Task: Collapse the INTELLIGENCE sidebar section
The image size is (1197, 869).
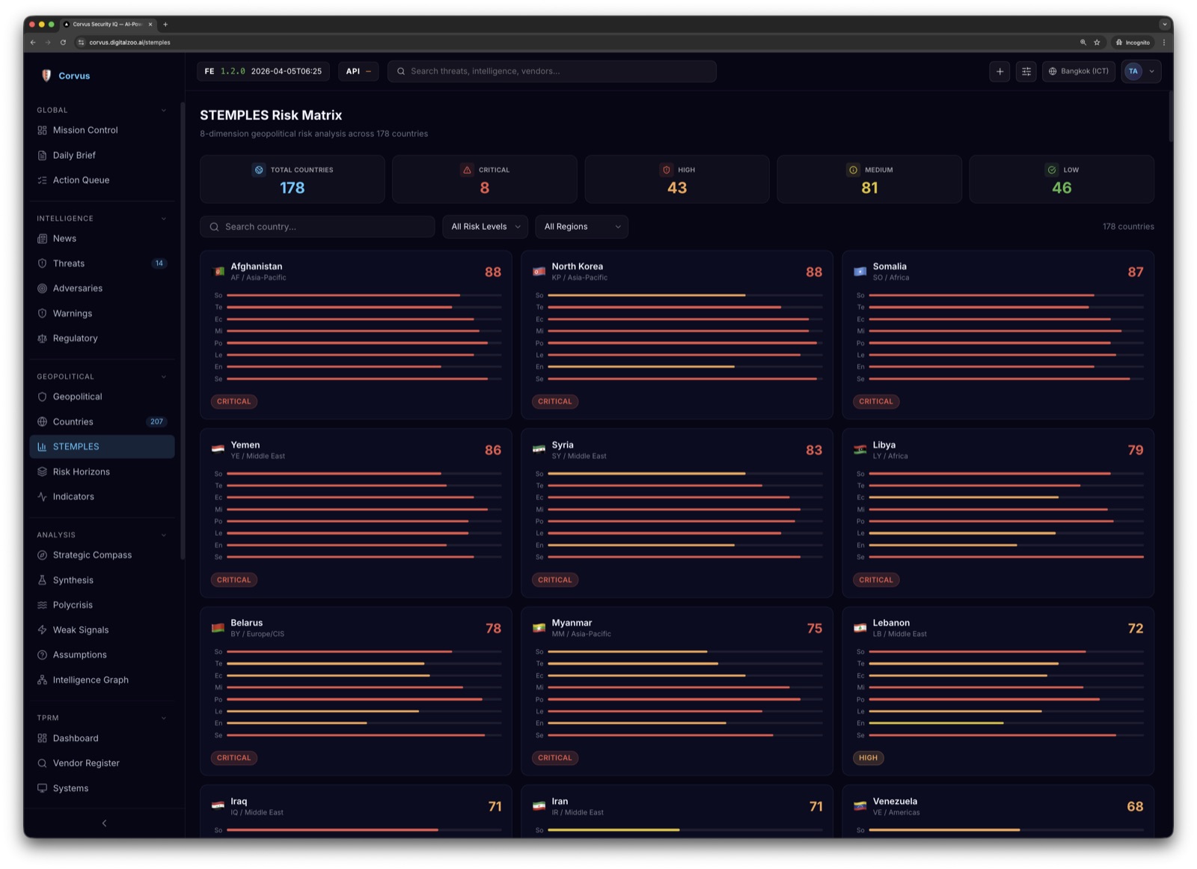Action: tap(164, 219)
